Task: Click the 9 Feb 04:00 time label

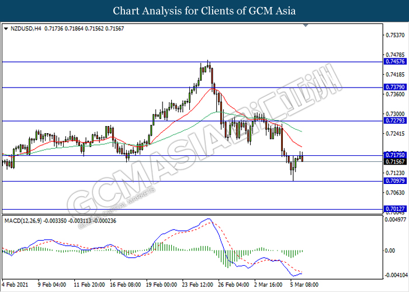Action: (51, 284)
